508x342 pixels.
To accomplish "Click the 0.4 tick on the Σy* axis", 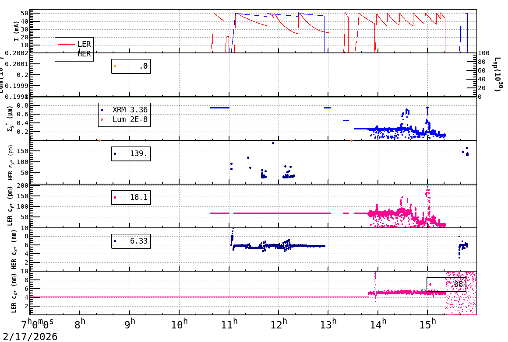I will [22, 123].
